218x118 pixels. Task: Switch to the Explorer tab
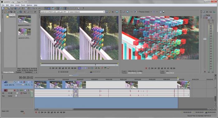19,72
